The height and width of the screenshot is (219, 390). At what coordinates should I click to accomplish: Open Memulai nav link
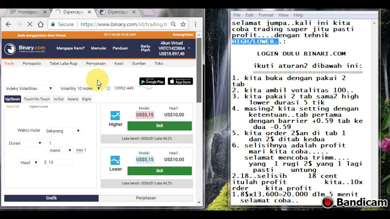[98, 48]
